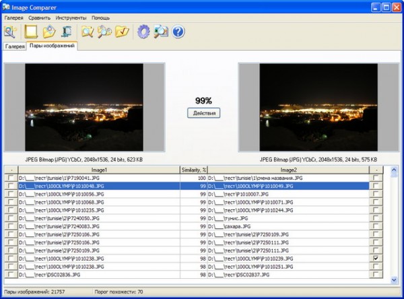The width and height of the screenshot is (404, 299).
Task: Check the right checkbox of DSC02837.JPG row
Action: click(375, 275)
